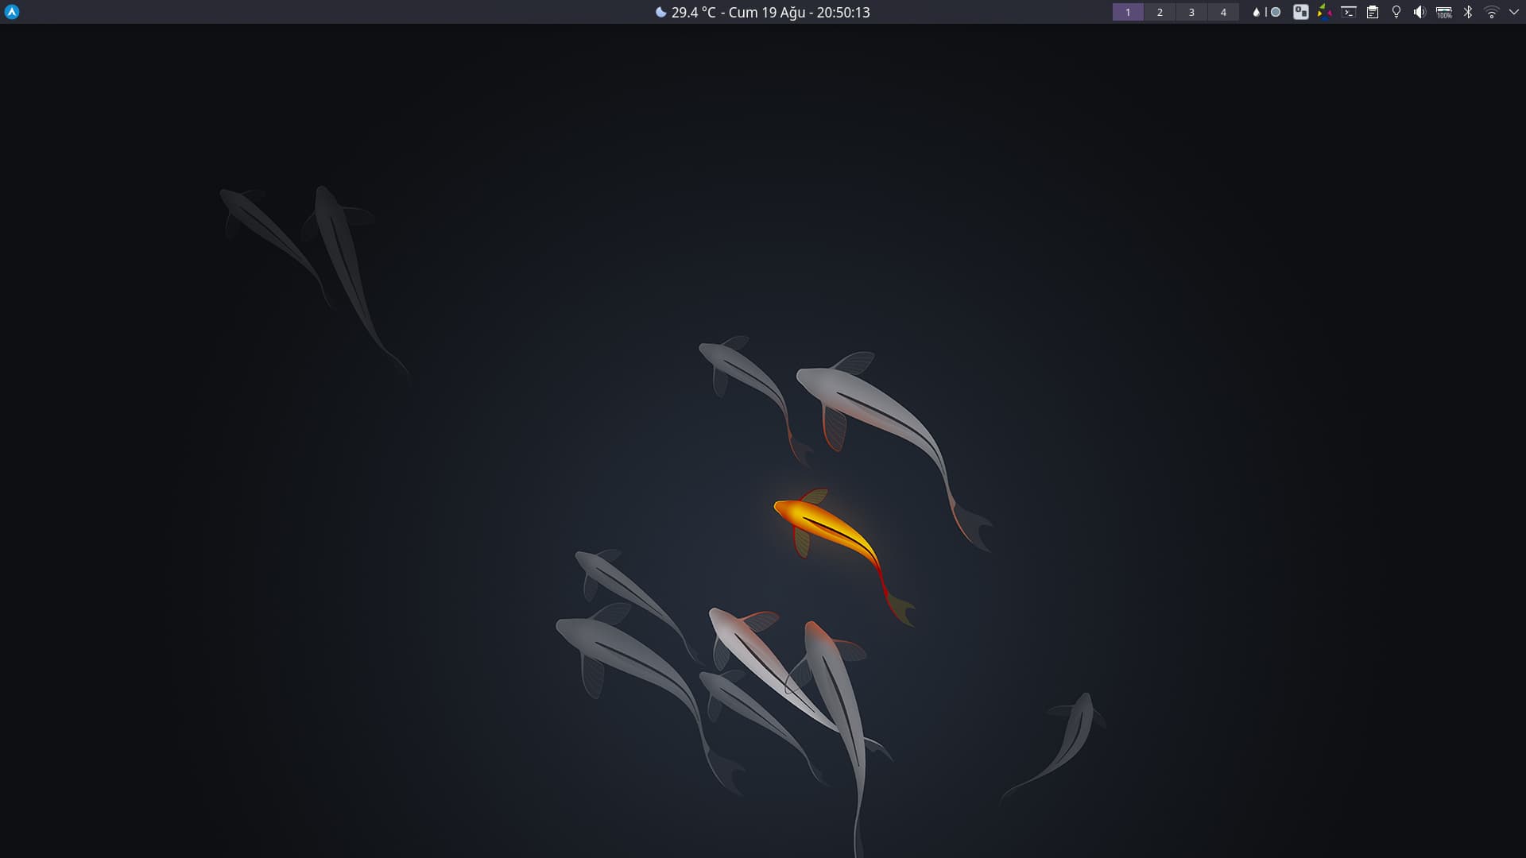
Task: Click the light bulb tray icon
Action: pyautogui.click(x=1396, y=12)
